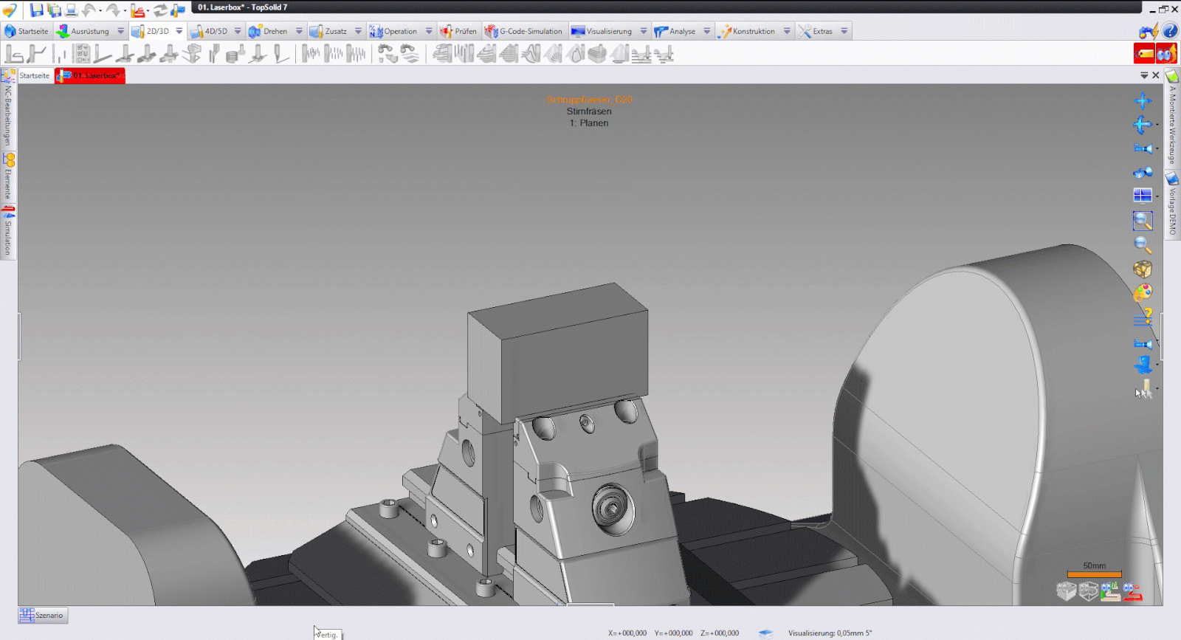Expand the Analyse dropdown arrow

(x=707, y=31)
